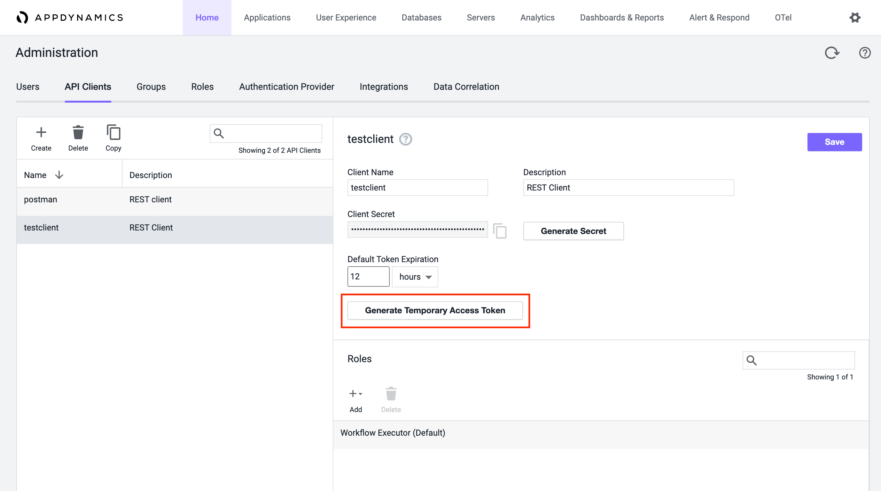
Task: Copy the selected API client
Action: point(113,138)
